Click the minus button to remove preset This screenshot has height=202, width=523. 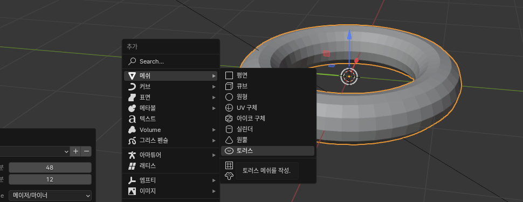point(86,151)
